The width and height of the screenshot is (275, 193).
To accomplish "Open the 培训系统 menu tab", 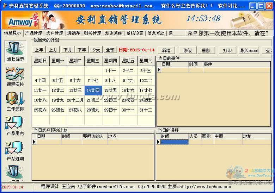I will point(114,33).
